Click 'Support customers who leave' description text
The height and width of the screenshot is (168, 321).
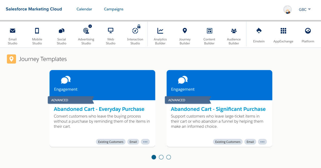point(217,121)
